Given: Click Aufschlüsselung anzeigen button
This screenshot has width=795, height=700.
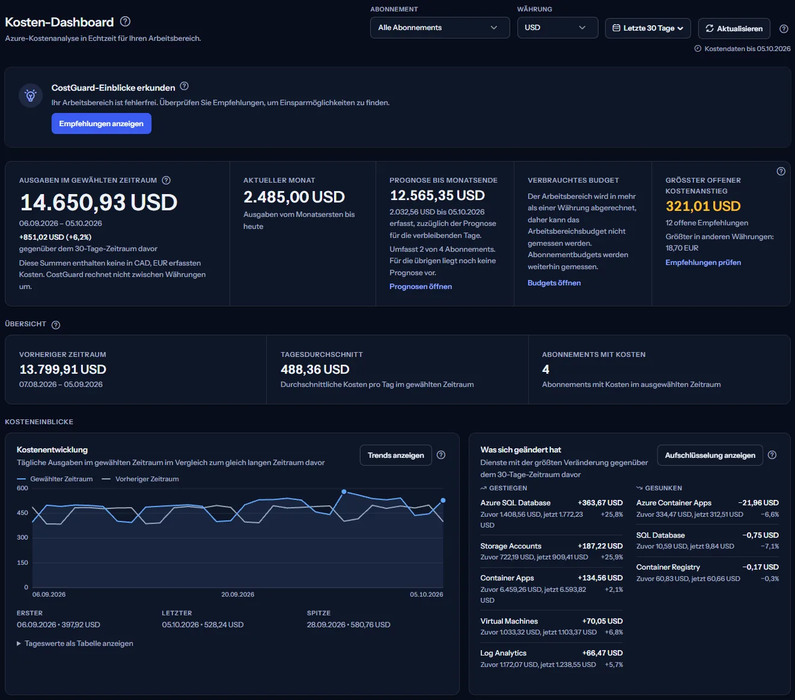Looking at the screenshot, I should click(x=710, y=455).
